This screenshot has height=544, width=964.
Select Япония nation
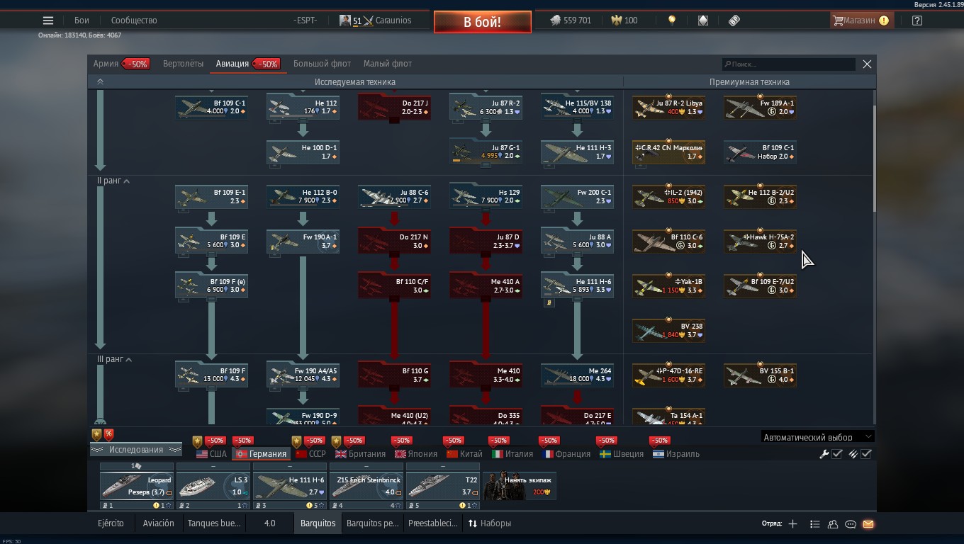click(x=416, y=454)
